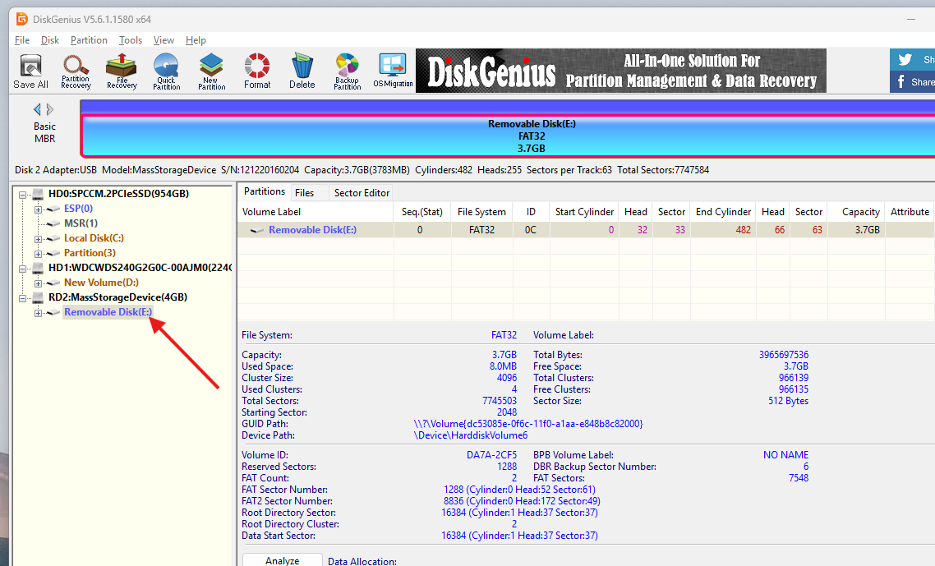Click the DiskGenius banner advertisement
The width and height of the screenshot is (935, 566).
pyautogui.click(x=621, y=71)
